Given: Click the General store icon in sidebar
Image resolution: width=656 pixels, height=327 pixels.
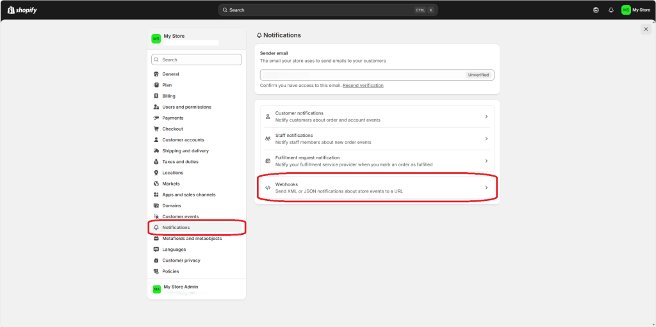Looking at the screenshot, I should coord(156,74).
